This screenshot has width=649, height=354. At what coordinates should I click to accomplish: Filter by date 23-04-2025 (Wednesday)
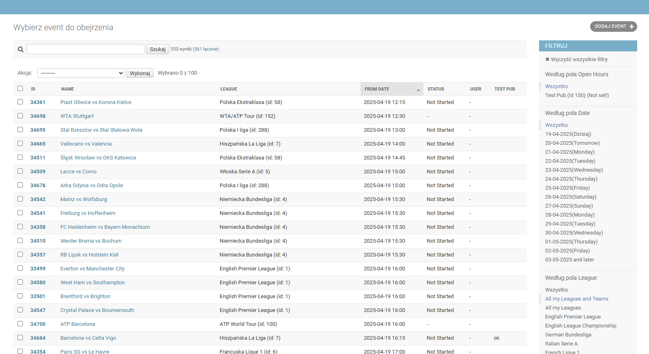click(574, 170)
